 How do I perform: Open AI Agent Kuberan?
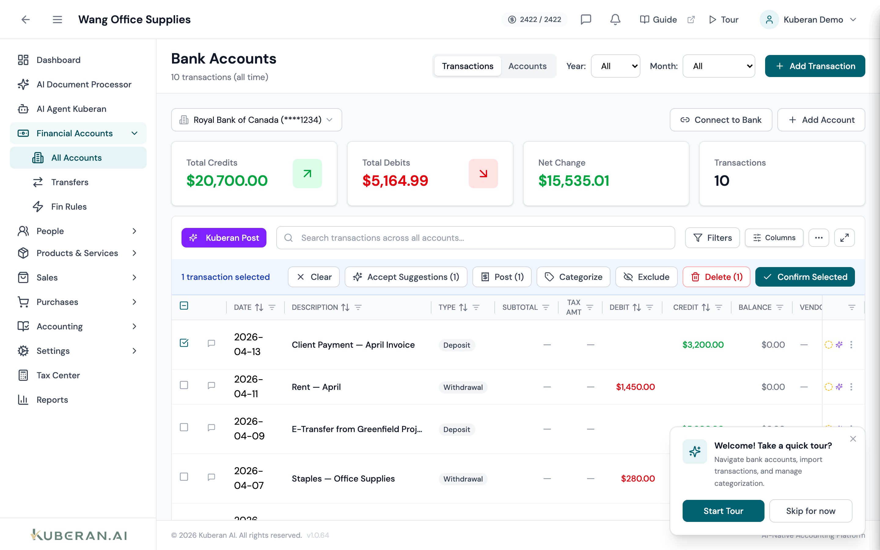click(x=78, y=109)
